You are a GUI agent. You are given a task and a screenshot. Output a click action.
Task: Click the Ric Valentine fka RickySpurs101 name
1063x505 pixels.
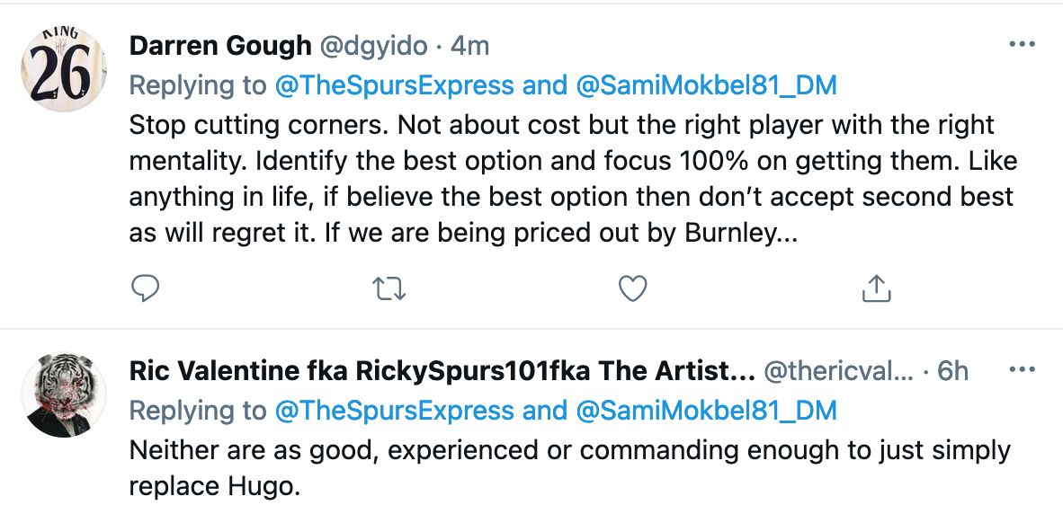(441, 372)
